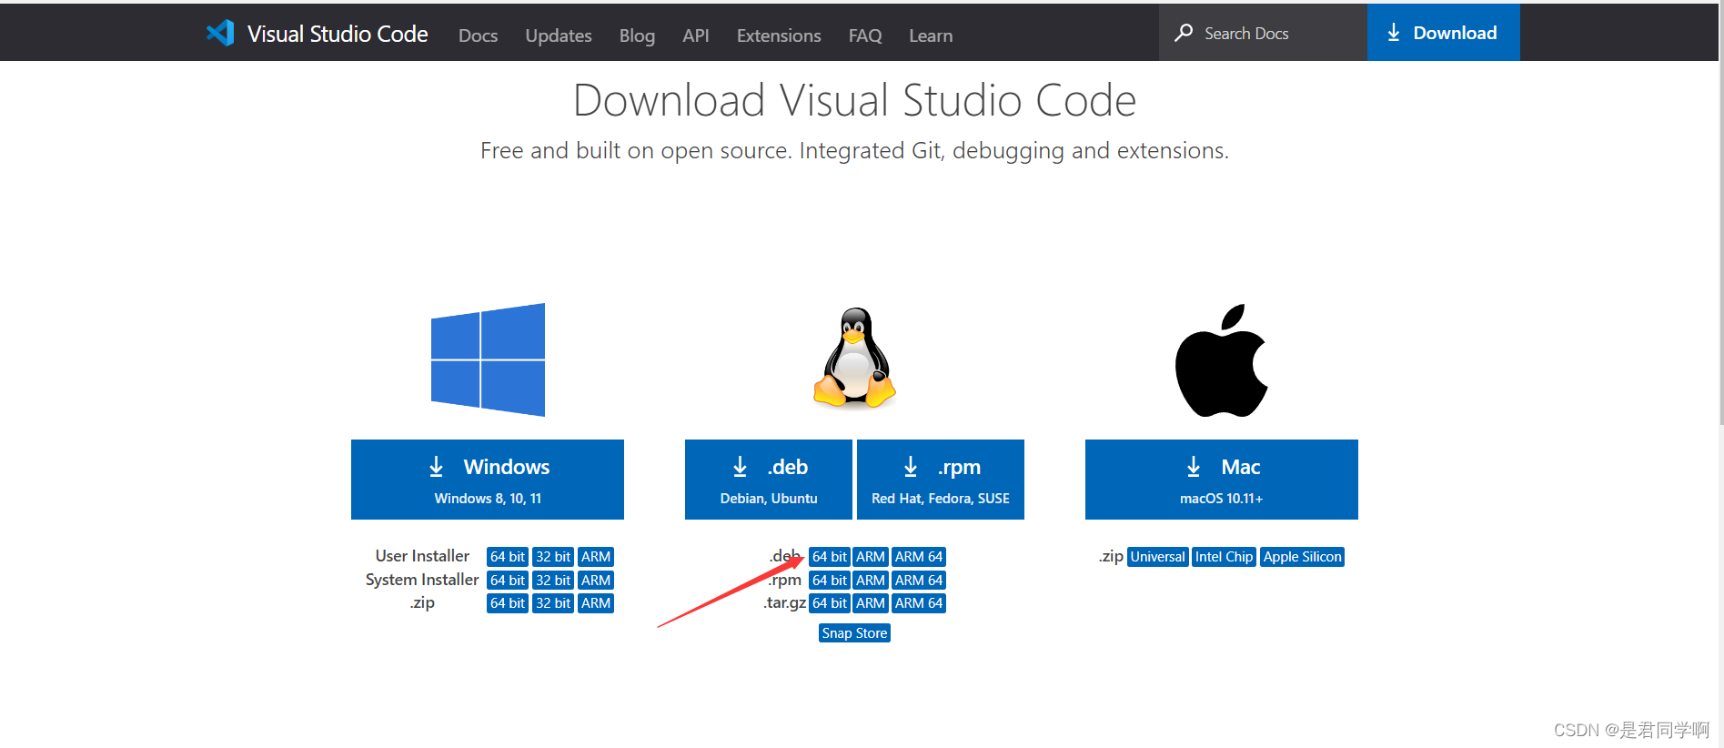Go to the Blog section

click(637, 35)
